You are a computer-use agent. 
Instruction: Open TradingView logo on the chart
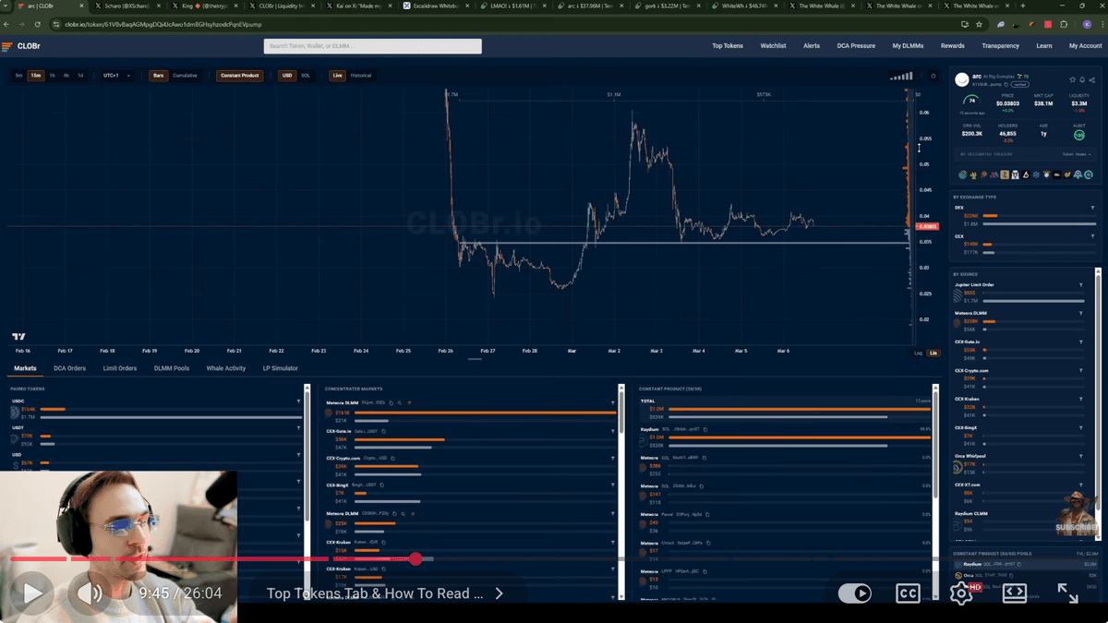click(x=18, y=337)
